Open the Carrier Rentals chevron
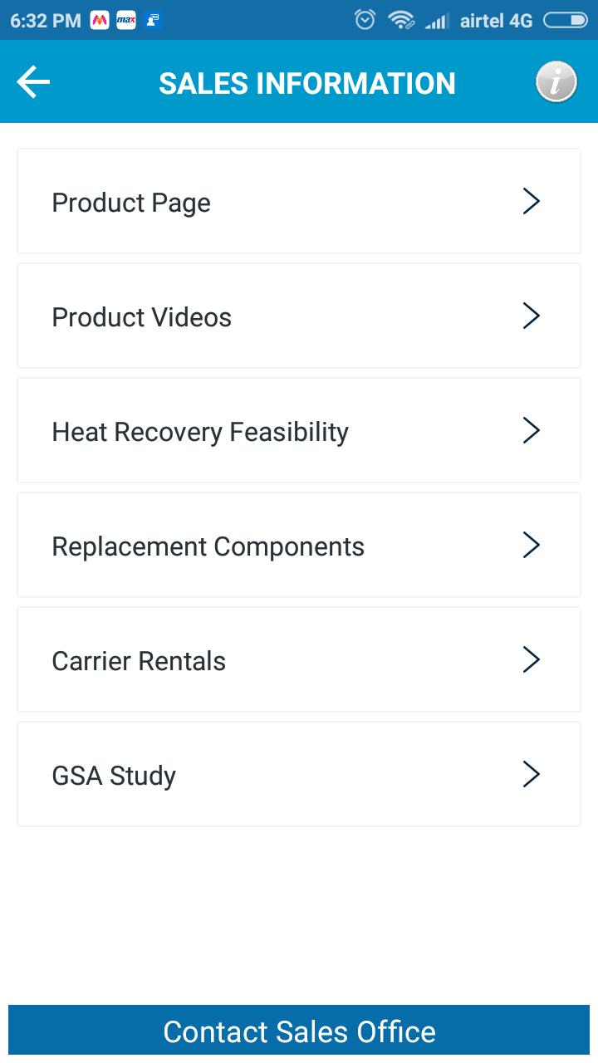598x1063 pixels. click(532, 660)
